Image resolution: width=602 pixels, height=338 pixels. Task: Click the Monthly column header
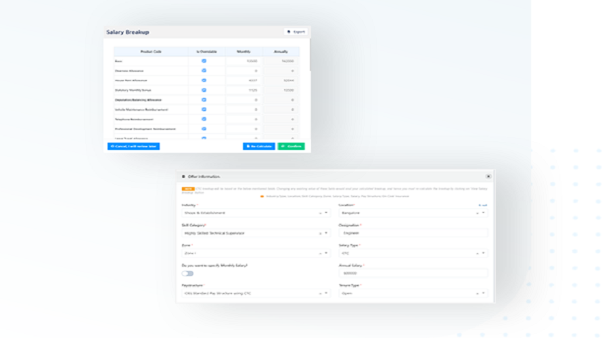click(244, 51)
